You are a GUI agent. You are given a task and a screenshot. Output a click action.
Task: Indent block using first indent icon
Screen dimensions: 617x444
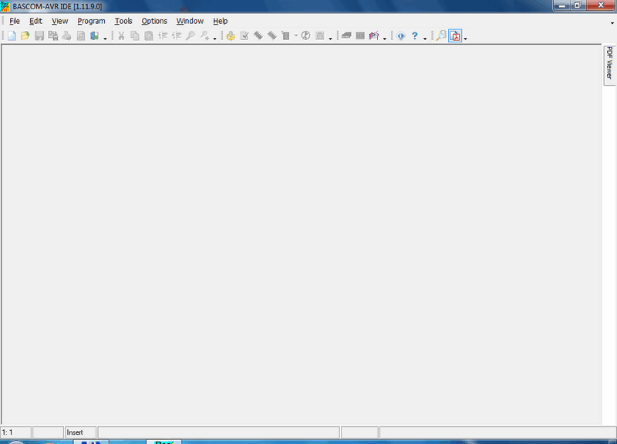tap(163, 36)
